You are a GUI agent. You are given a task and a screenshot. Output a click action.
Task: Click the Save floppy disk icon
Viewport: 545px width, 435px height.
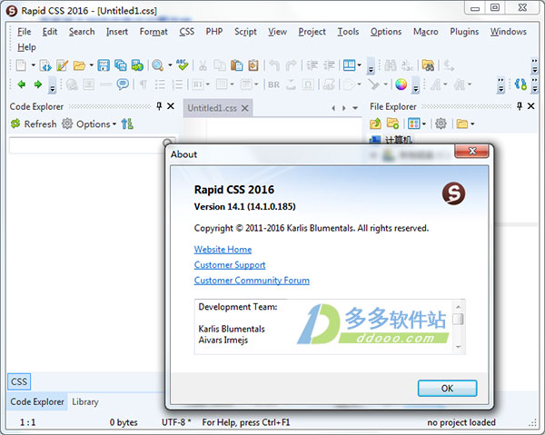point(104,65)
